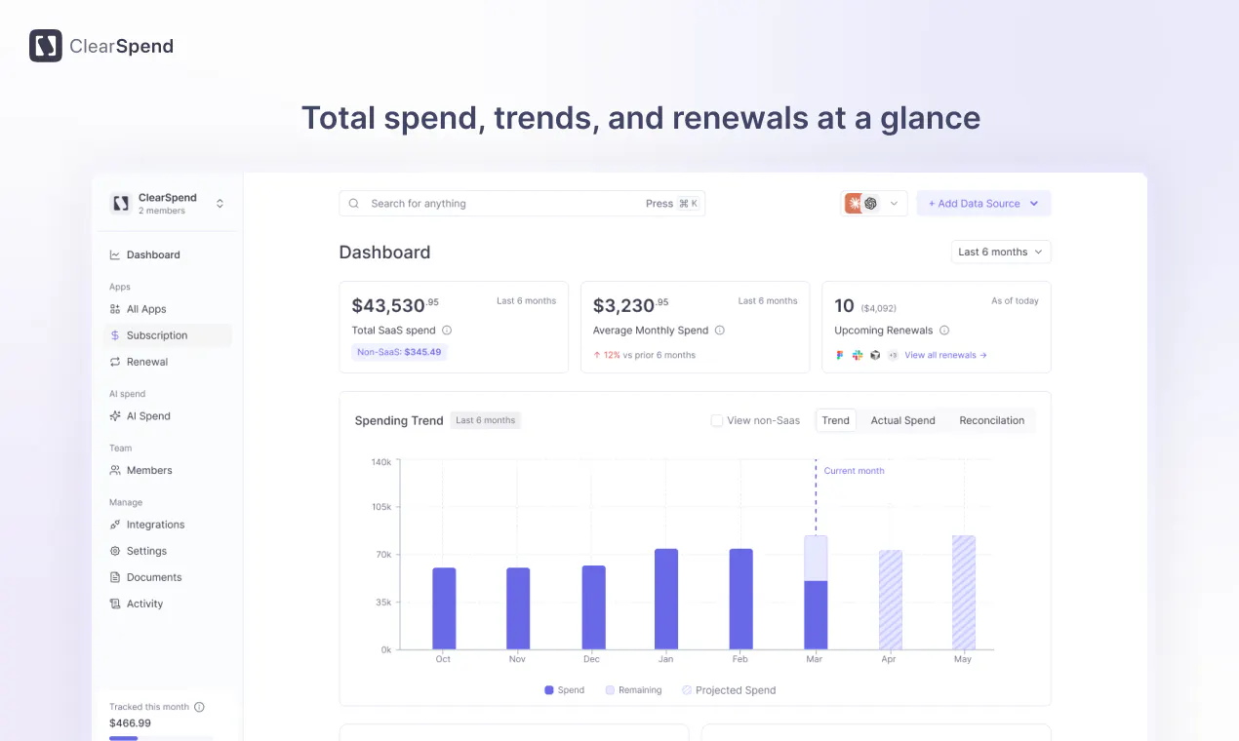Open the AI provider selector dropdown
Viewport: 1239px width, 741px height.
874,204
